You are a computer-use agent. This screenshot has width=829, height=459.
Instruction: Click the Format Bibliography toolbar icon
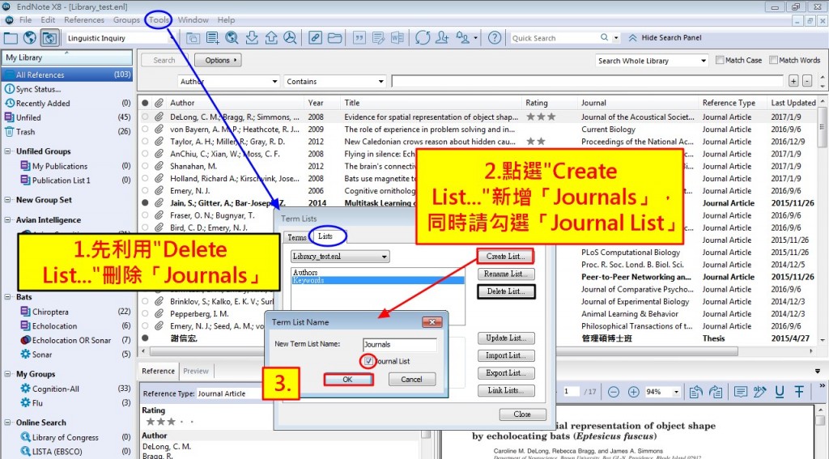[378, 38]
